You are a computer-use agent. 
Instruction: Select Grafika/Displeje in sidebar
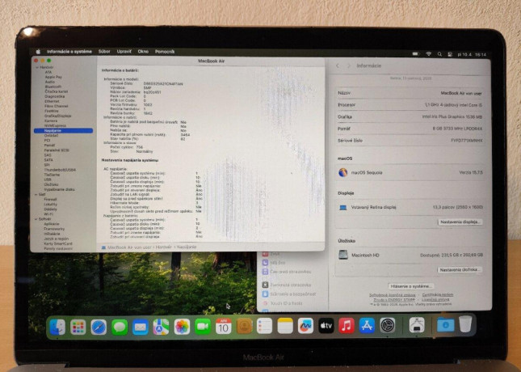pos(58,116)
